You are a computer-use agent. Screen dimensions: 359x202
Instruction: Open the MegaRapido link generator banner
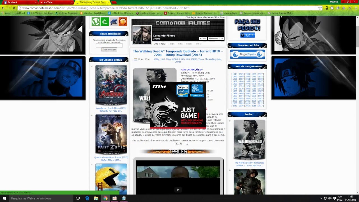click(x=247, y=54)
